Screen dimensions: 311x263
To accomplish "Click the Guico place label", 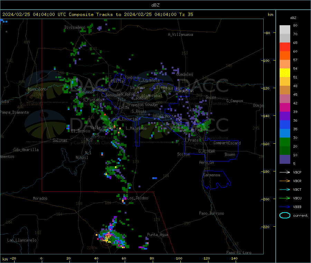I will click(x=211, y=97).
